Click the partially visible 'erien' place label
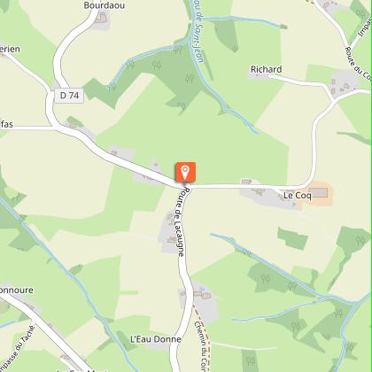Image resolution: width=372 pixels, height=372 pixels. tap(10, 49)
